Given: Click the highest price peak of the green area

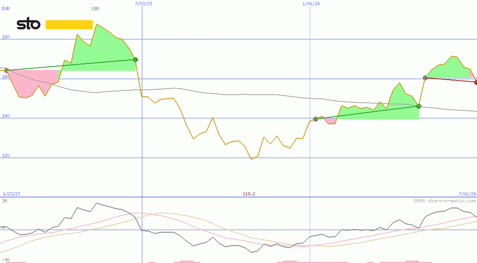Looking at the screenshot, I should pyautogui.click(x=96, y=24).
